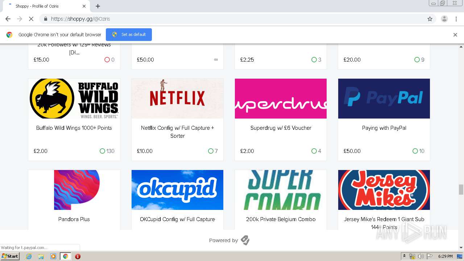Open the Super Combo product image
Screen dimensions: 464x261
pos(281,190)
